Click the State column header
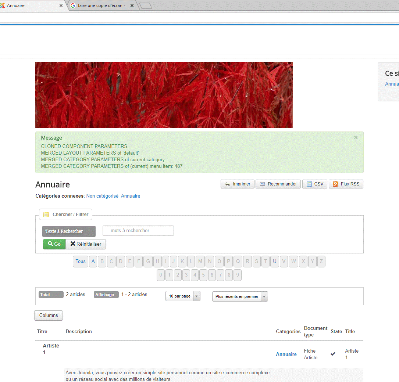This screenshot has height=382, width=399. 336,331
